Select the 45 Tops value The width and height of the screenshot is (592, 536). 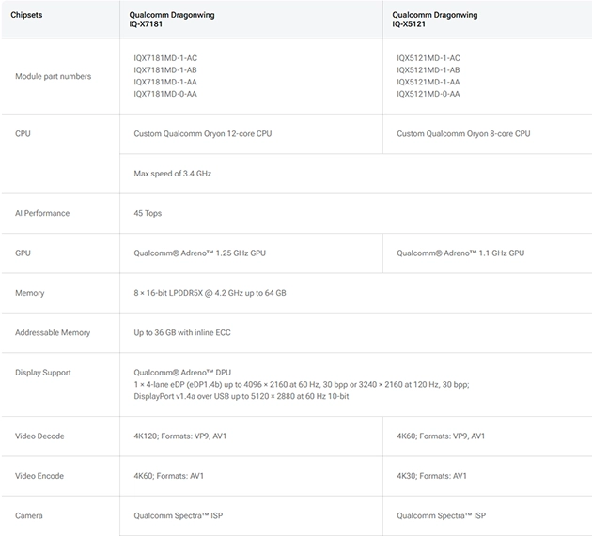click(148, 213)
